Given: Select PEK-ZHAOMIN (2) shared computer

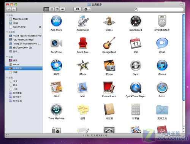Looking at the screenshot, I should tap(24, 47).
